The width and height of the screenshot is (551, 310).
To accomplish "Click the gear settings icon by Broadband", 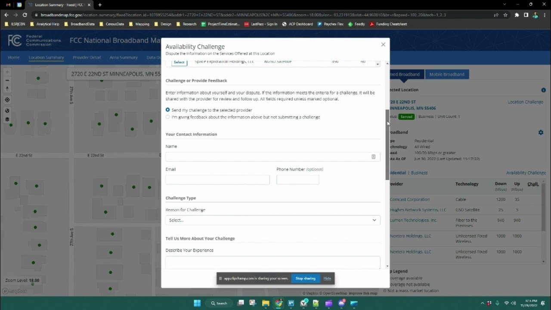I will pyautogui.click(x=541, y=133).
